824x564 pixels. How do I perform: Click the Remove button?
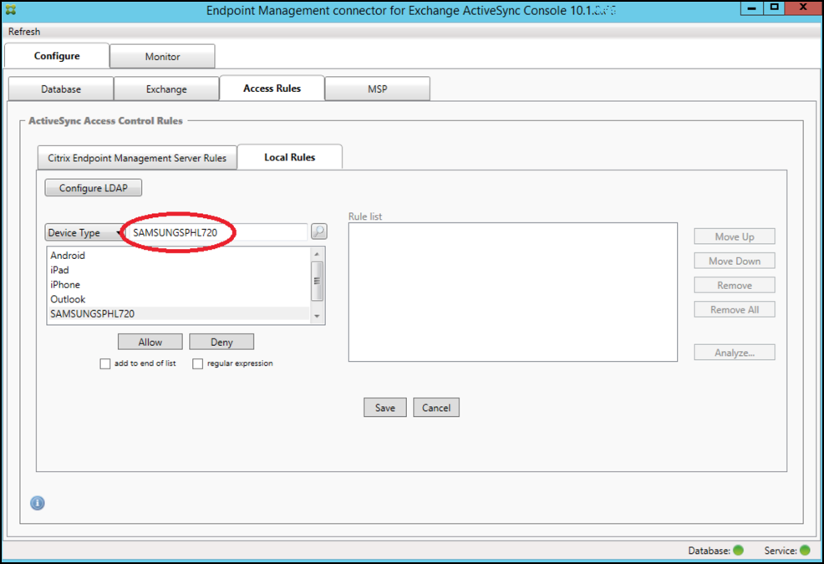click(x=735, y=285)
